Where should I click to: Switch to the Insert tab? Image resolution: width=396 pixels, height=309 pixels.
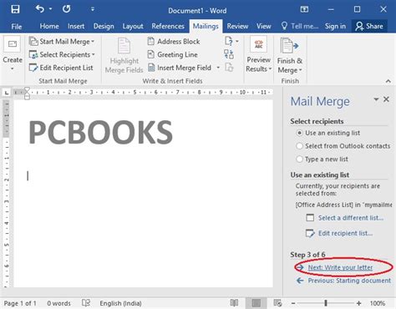pyautogui.click(x=76, y=26)
